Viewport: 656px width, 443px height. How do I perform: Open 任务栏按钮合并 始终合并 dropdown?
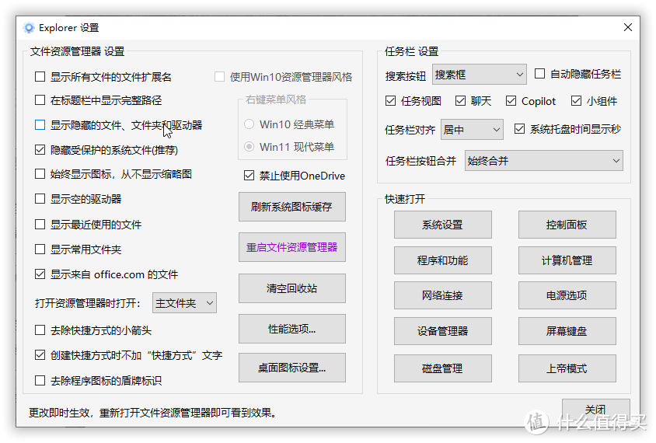544,161
